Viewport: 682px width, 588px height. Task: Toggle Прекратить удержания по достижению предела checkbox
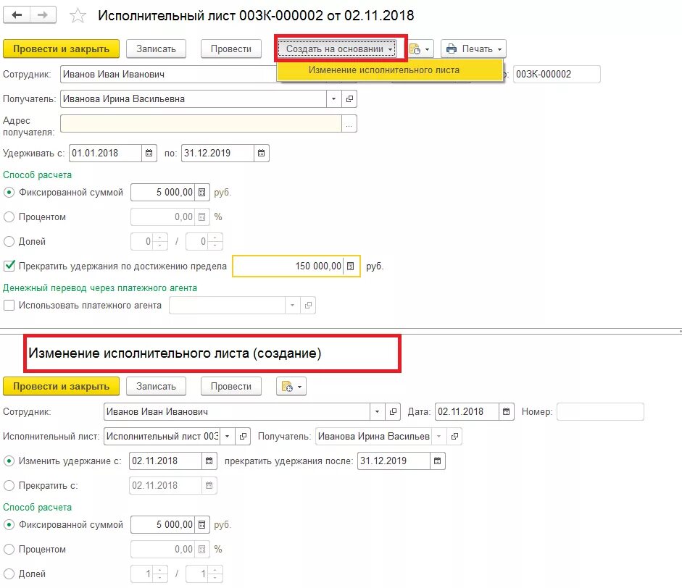9,266
